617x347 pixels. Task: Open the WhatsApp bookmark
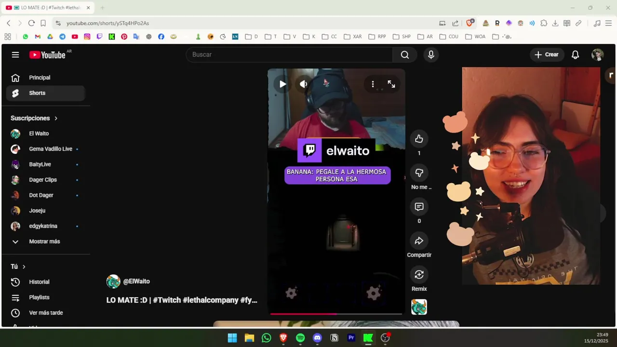[x=25, y=37]
